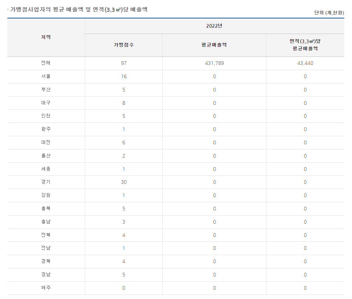Click the 단위 (개,천원) unit label
352x299 pixels.
coord(329,13)
